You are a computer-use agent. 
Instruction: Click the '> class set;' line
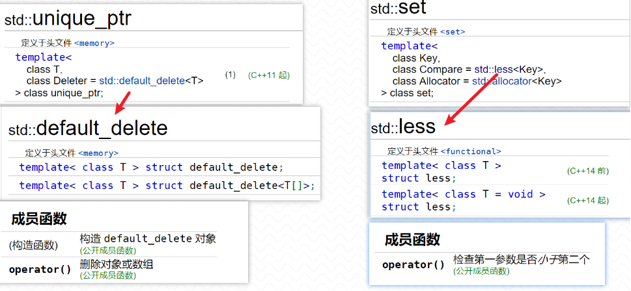(408, 93)
